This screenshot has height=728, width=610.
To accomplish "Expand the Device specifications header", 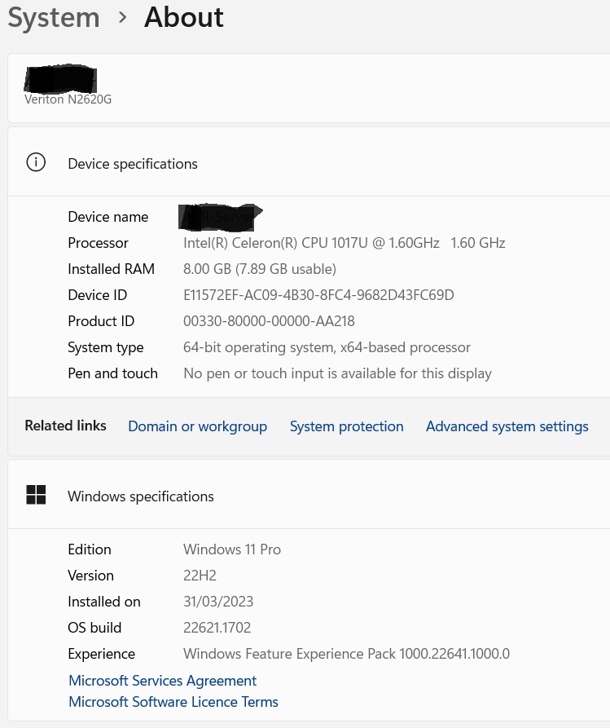I will pos(309,163).
